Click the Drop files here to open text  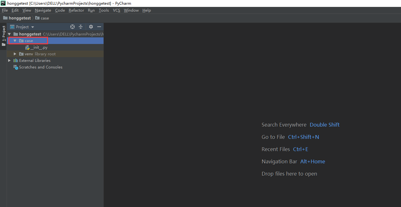pyautogui.click(x=289, y=174)
